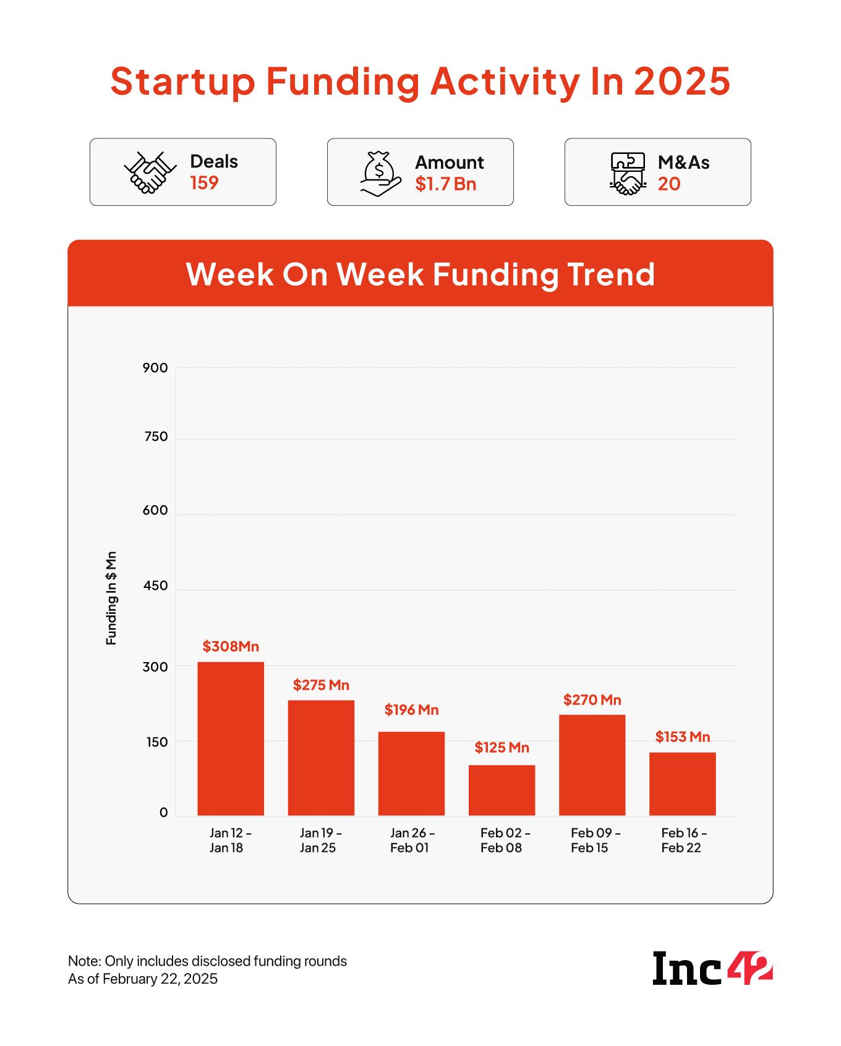
Task: Open the Amount $1.7 Bn stat card
Action: pyautogui.click(x=420, y=172)
